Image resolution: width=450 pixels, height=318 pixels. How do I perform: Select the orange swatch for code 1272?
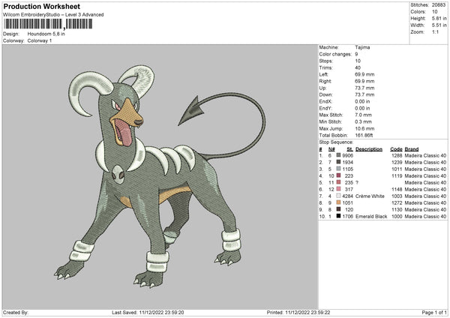(x=339, y=202)
